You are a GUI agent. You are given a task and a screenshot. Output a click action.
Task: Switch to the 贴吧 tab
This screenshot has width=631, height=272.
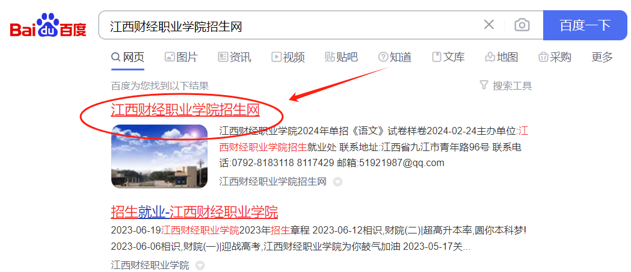(341, 57)
